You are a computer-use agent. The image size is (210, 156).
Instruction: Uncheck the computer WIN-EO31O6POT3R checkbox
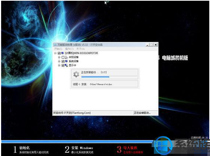59,53
